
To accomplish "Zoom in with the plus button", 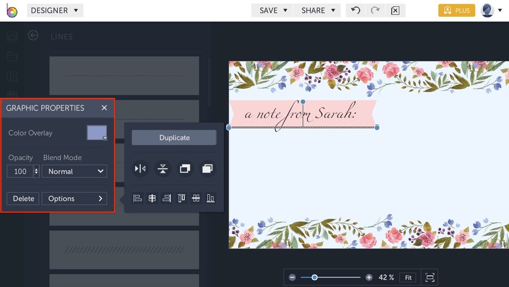I will 369,278.
